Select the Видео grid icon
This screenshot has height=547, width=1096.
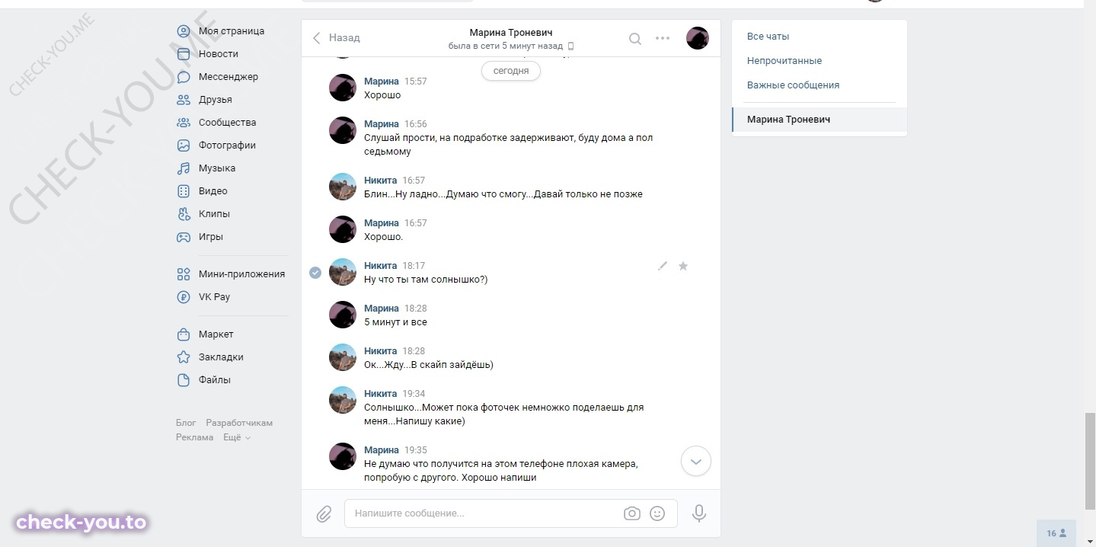[184, 191]
